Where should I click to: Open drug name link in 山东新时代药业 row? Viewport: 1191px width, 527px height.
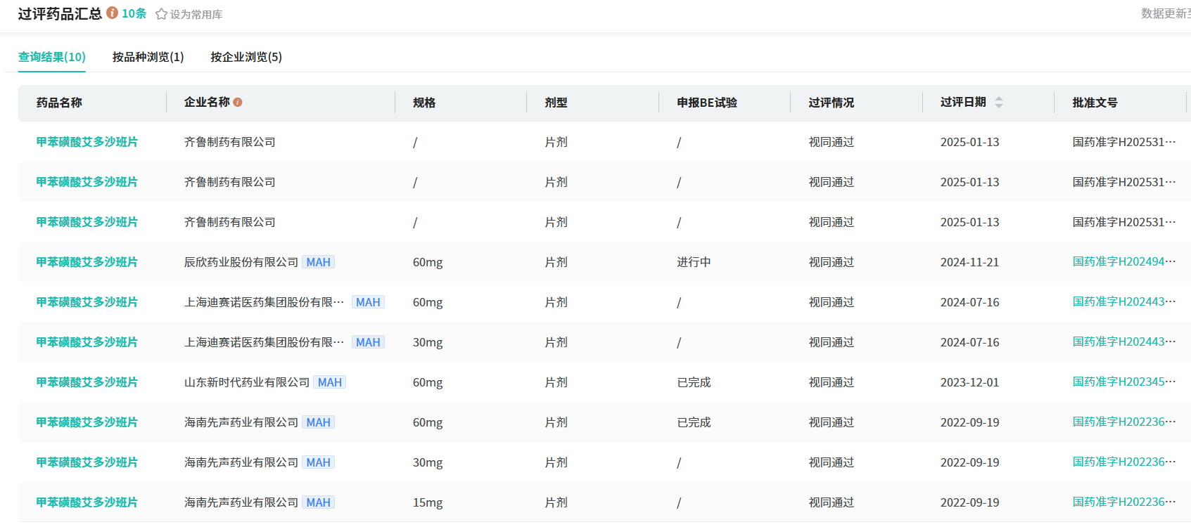click(87, 382)
